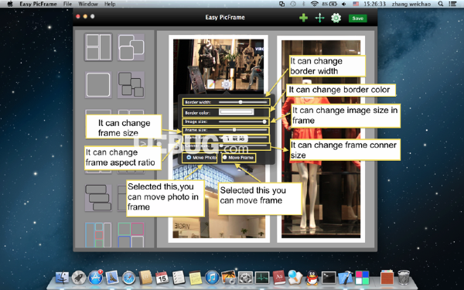Open yellow Notes pad in the Dock
The image size is (464, 290).
[195, 278]
